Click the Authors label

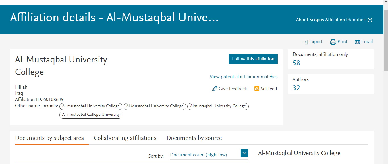(x=301, y=79)
